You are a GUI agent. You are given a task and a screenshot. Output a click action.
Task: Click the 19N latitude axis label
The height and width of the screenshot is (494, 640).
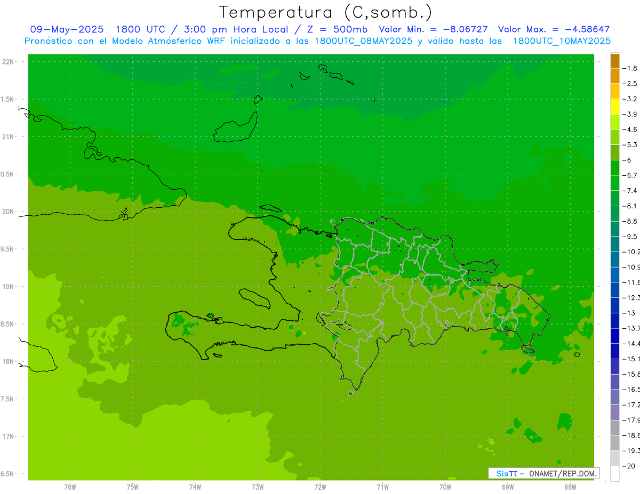pyautogui.click(x=9, y=287)
